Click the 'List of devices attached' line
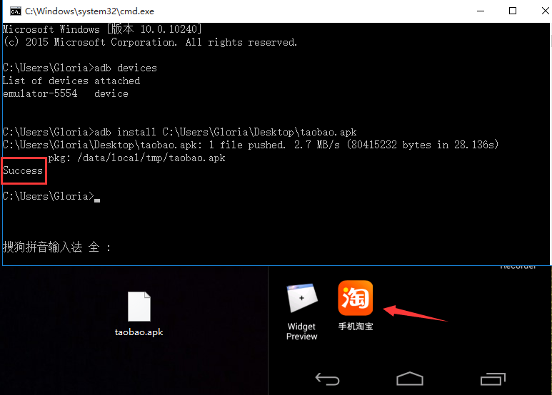 point(71,81)
